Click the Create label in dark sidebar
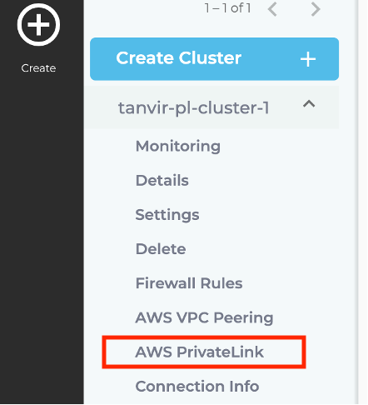This screenshot has height=405, width=368. click(38, 68)
